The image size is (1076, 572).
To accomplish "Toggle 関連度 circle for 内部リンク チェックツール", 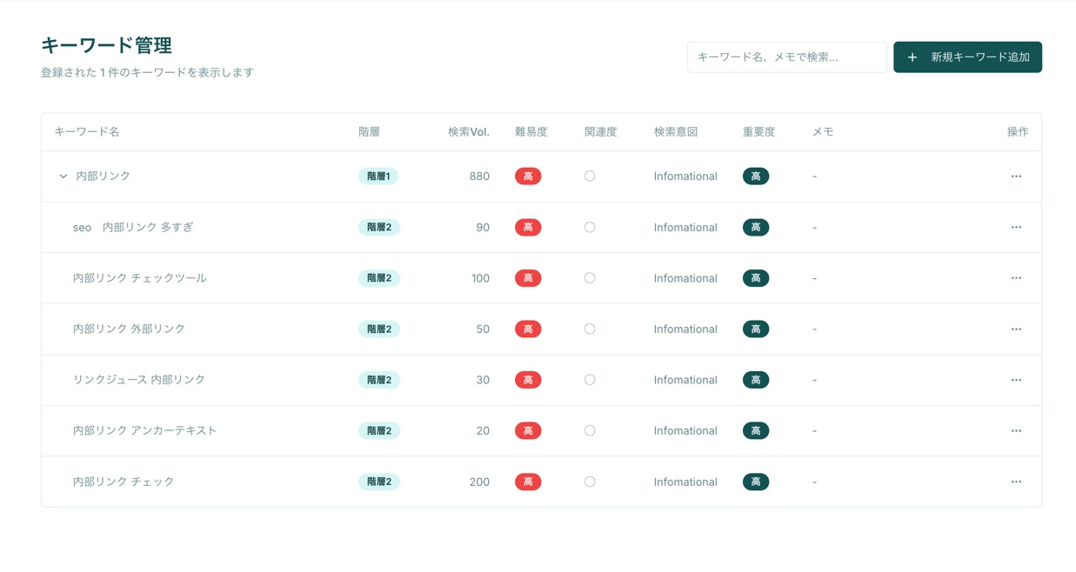I will (x=590, y=278).
